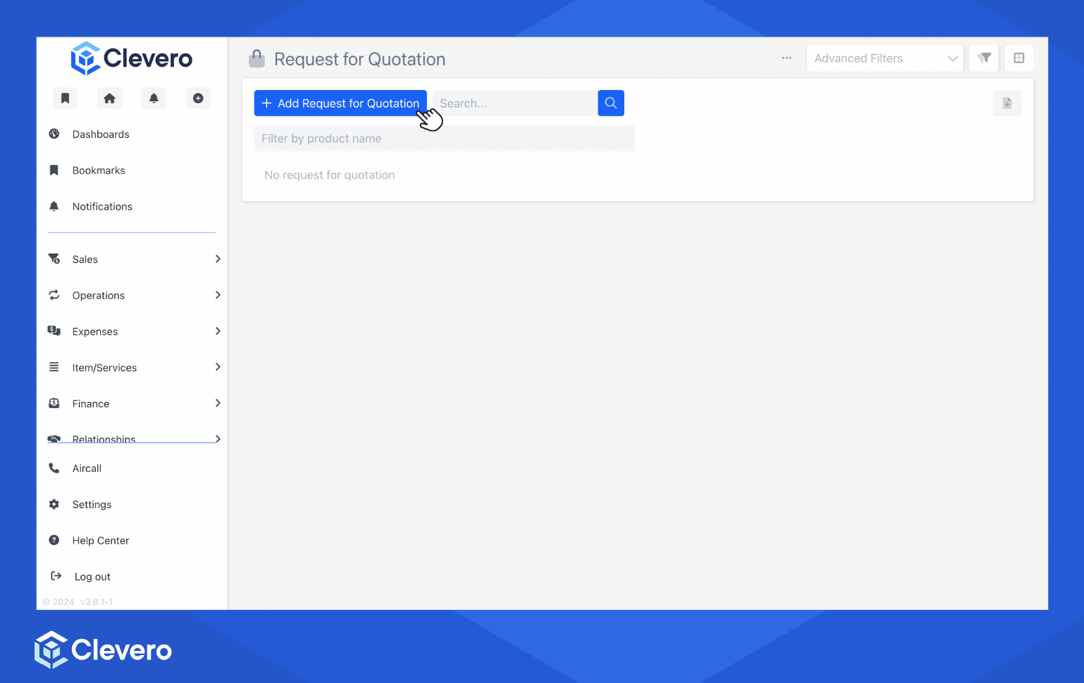Click the Expenses money icon
The width and height of the screenshot is (1084, 683).
pyautogui.click(x=54, y=331)
